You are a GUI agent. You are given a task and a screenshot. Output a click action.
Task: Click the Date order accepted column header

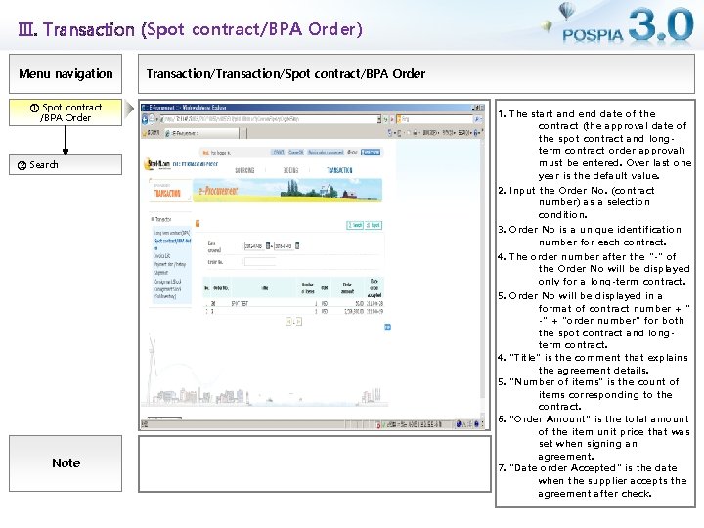(x=374, y=287)
